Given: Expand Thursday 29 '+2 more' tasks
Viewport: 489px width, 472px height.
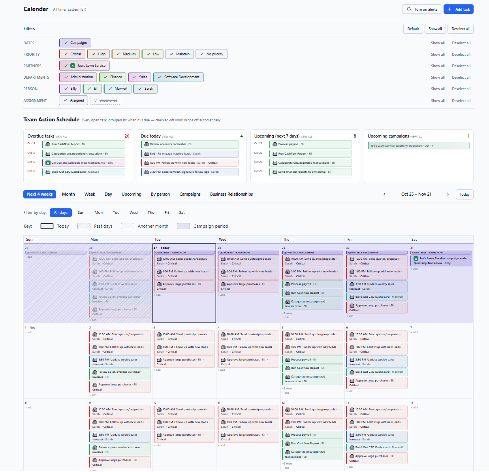Looking at the screenshot, I should click(x=288, y=313).
